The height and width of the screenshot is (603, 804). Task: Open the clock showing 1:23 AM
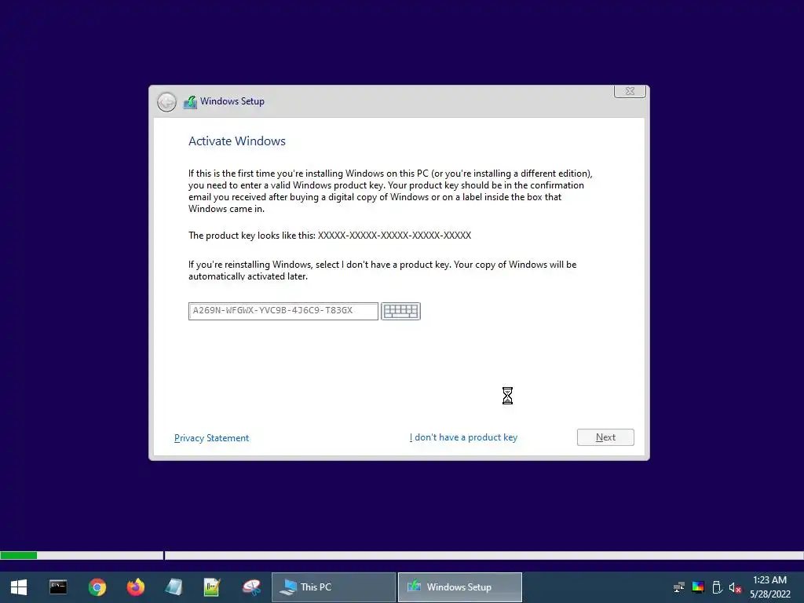point(769,587)
